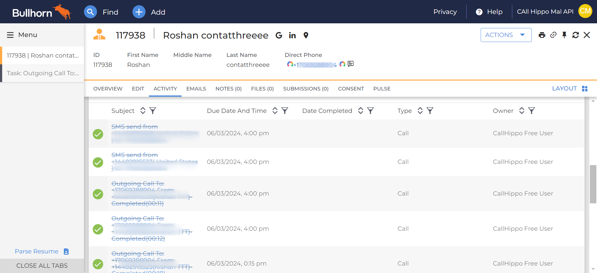Copy record link icon

(553, 35)
